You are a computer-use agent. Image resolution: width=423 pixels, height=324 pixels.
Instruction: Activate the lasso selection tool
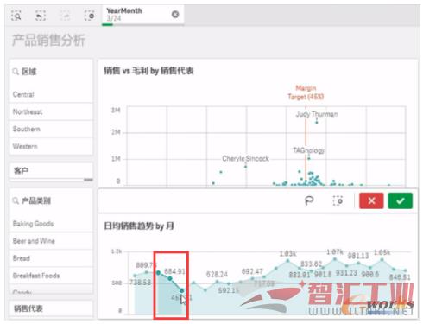click(x=309, y=200)
